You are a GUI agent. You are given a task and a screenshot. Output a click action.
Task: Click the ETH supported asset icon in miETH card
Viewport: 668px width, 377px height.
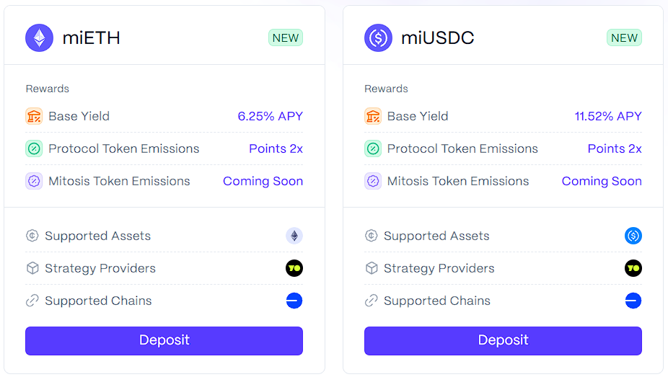(294, 236)
